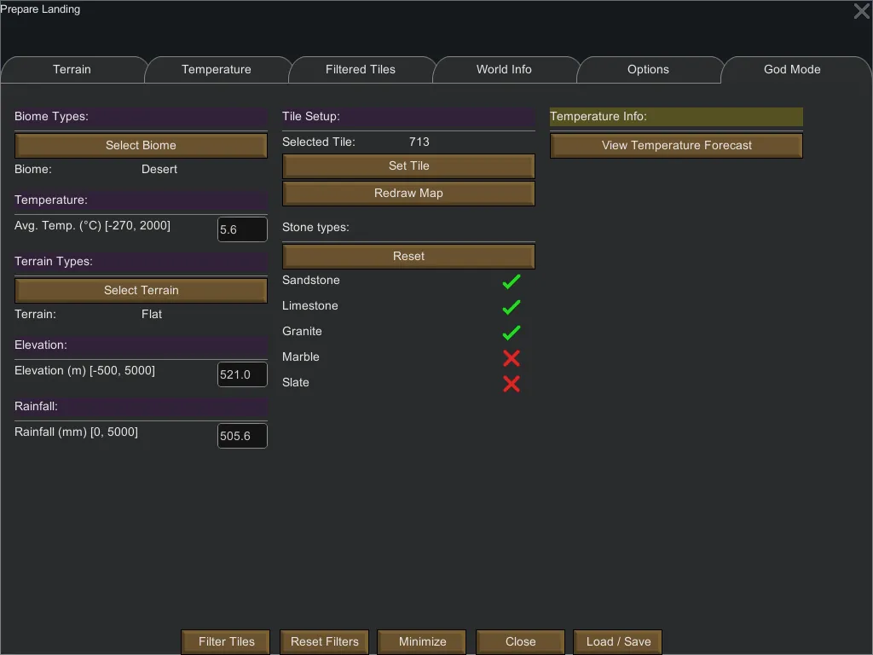Open the Load / Save menu
Screen dimensions: 873x655
coord(618,641)
